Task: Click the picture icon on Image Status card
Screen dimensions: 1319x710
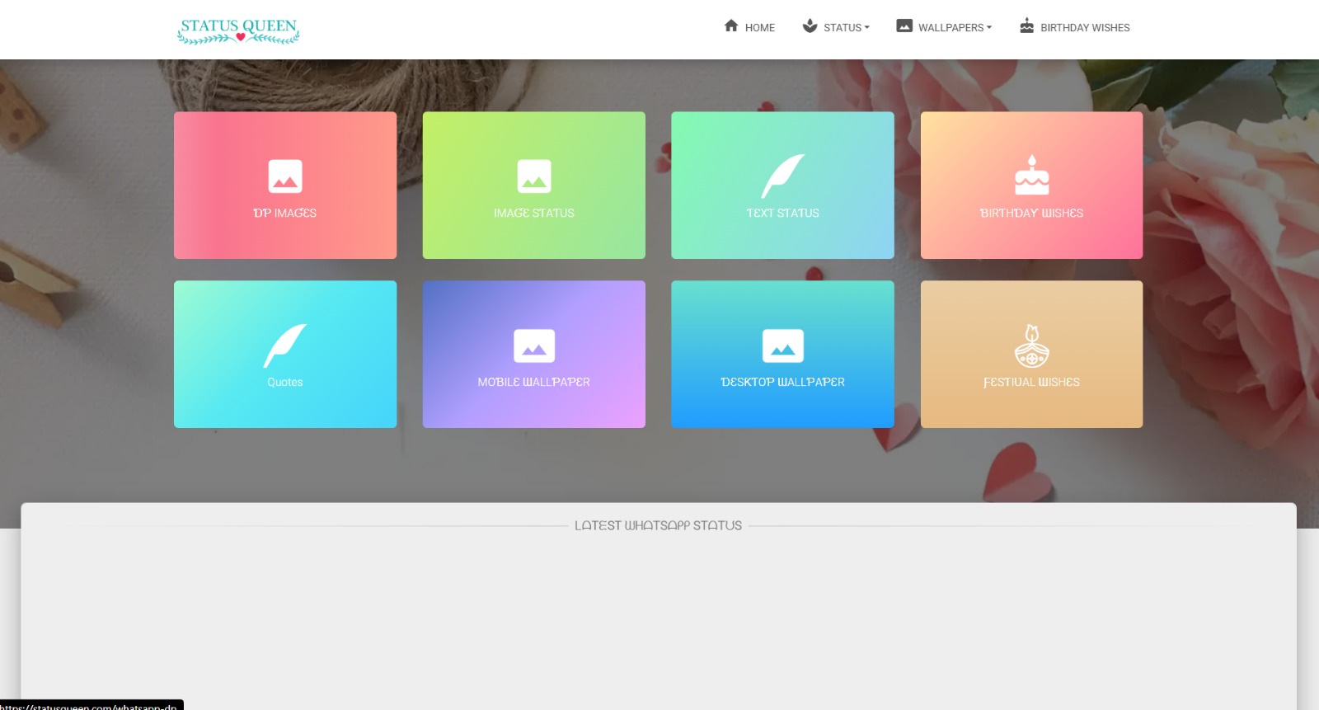Action: [533, 176]
